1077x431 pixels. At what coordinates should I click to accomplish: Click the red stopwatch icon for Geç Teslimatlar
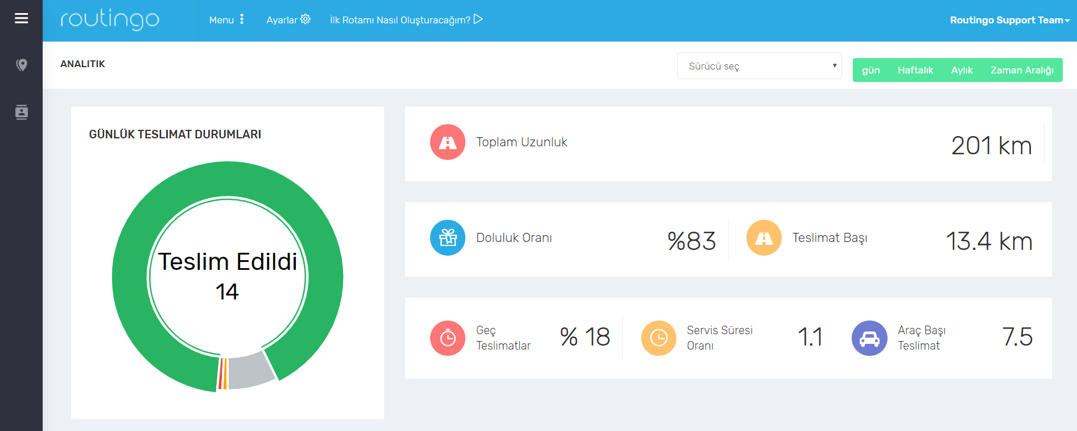(x=448, y=338)
